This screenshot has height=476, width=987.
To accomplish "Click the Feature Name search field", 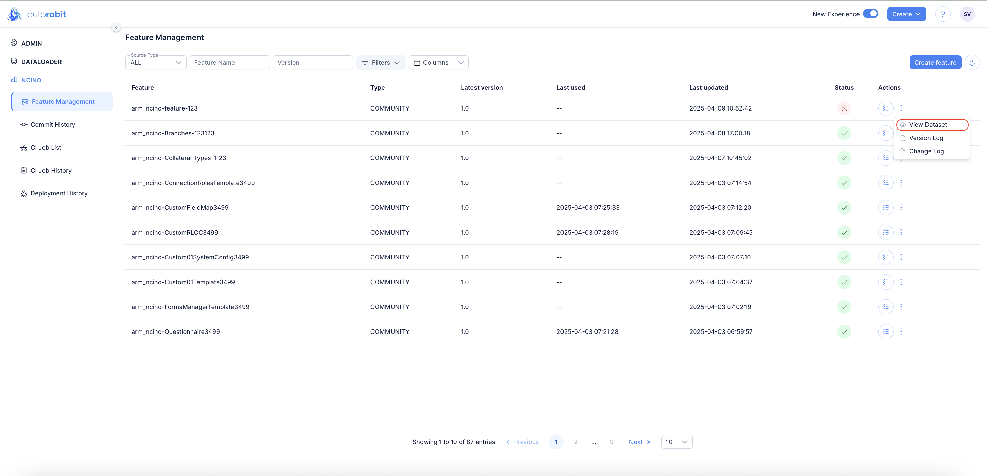I will click(x=229, y=63).
